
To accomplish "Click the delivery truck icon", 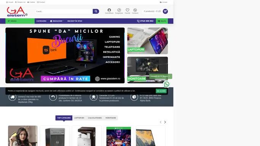I will click(13, 97).
